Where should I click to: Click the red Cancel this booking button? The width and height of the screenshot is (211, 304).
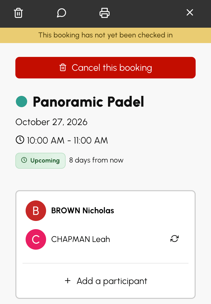tap(105, 68)
